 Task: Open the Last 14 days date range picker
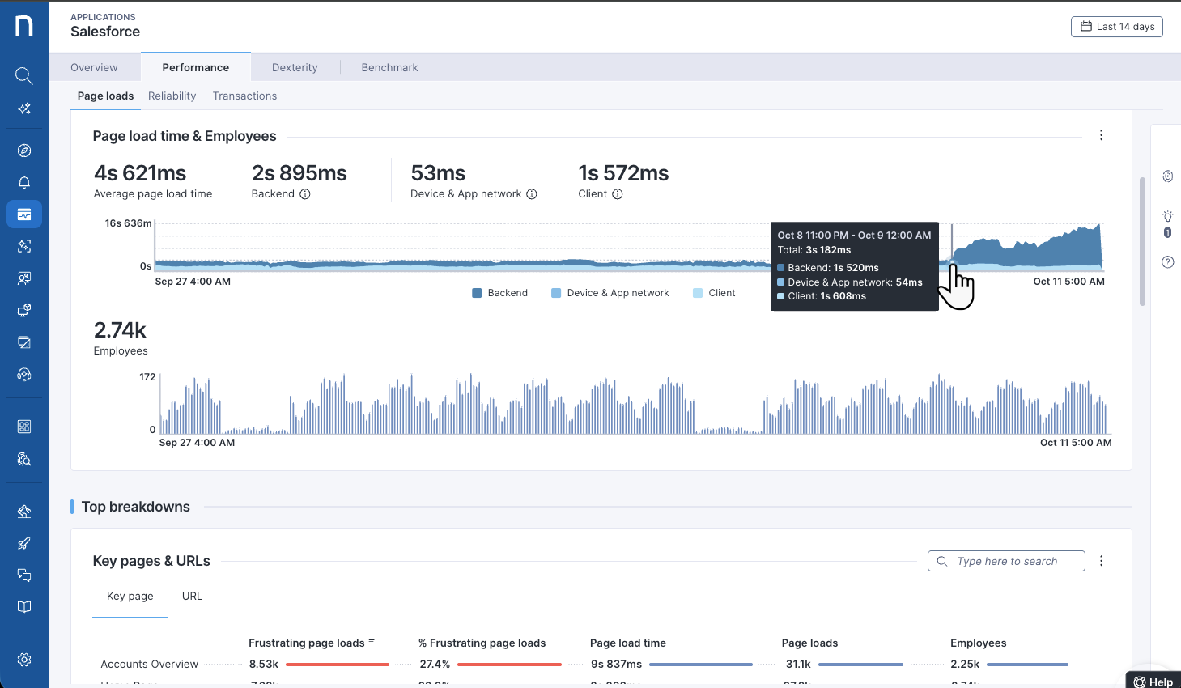tap(1117, 27)
